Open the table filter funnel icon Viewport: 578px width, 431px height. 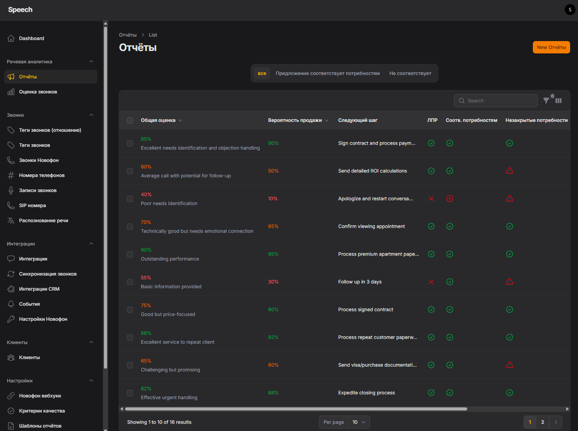pyautogui.click(x=546, y=101)
